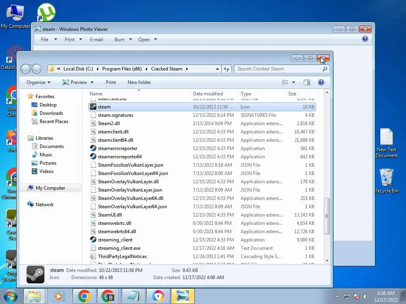
Task: Click scrollbar down arrow in file list
Action: tap(327, 260)
